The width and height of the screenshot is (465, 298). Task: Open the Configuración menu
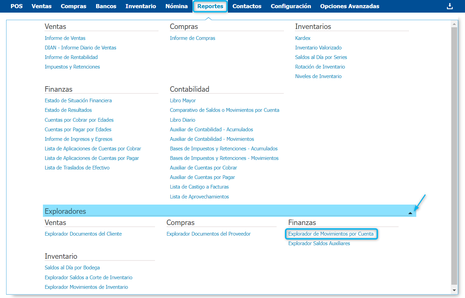coord(291,6)
